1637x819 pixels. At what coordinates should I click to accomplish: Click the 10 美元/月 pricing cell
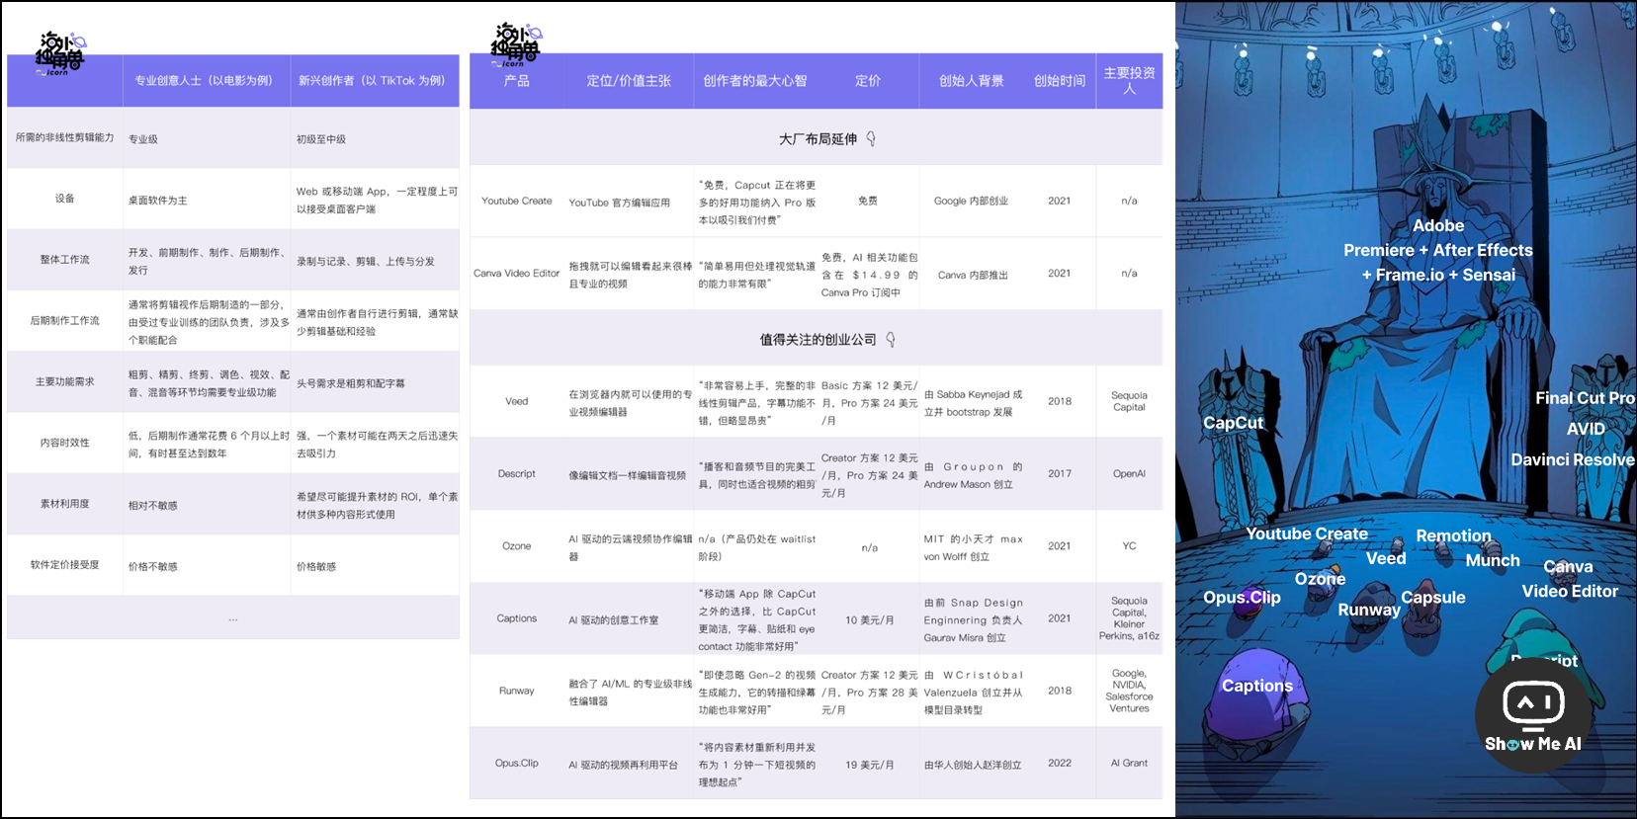coord(870,620)
